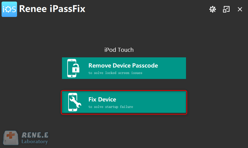The height and width of the screenshot is (148, 248).
Task: Click the Renee iPassFix title text
Action: tap(52, 9)
